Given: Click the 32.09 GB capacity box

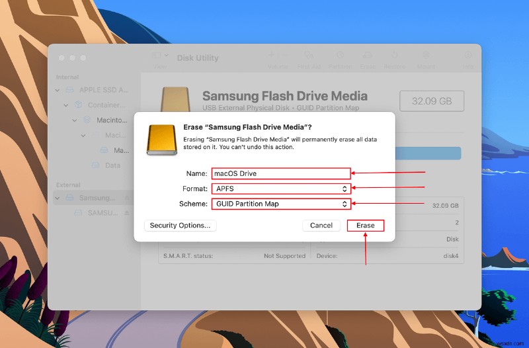Looking at the screenshot, I should pyautogui.click(x=432, y=101).
